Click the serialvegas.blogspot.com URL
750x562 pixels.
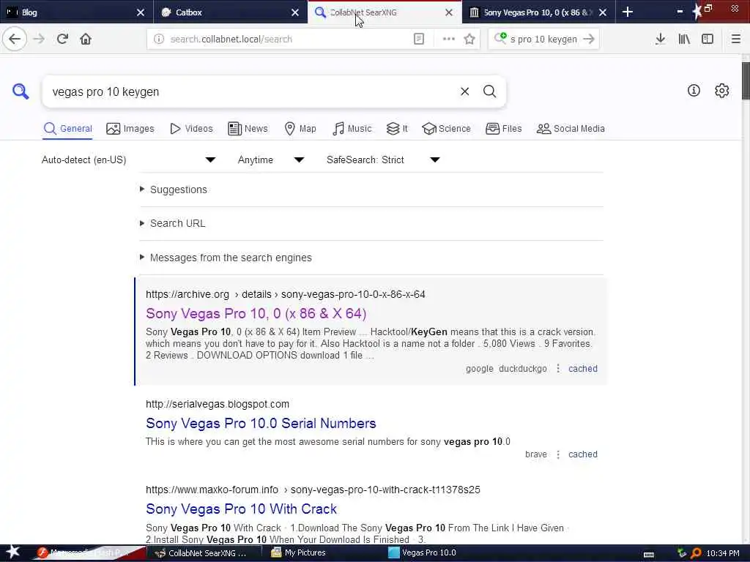(x=218, y=404)
